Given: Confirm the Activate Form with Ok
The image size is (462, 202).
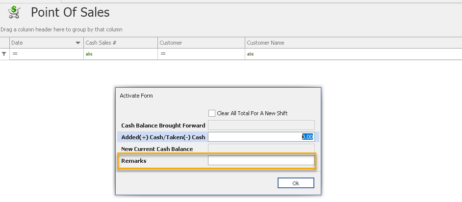Looking at the screenshot, I should (x=296, y=183).
